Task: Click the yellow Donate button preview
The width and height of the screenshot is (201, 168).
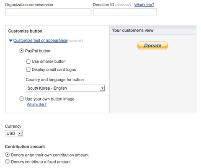Action: tap(153, 46)
